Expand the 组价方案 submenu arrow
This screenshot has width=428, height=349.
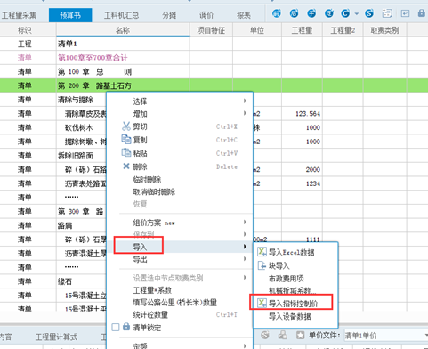(245, 222)
